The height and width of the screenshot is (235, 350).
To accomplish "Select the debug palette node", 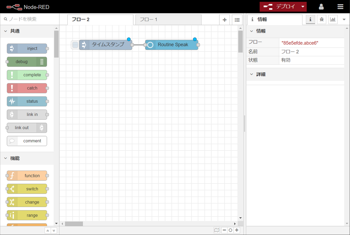I will pyautogui.click(x=27, y=62).
